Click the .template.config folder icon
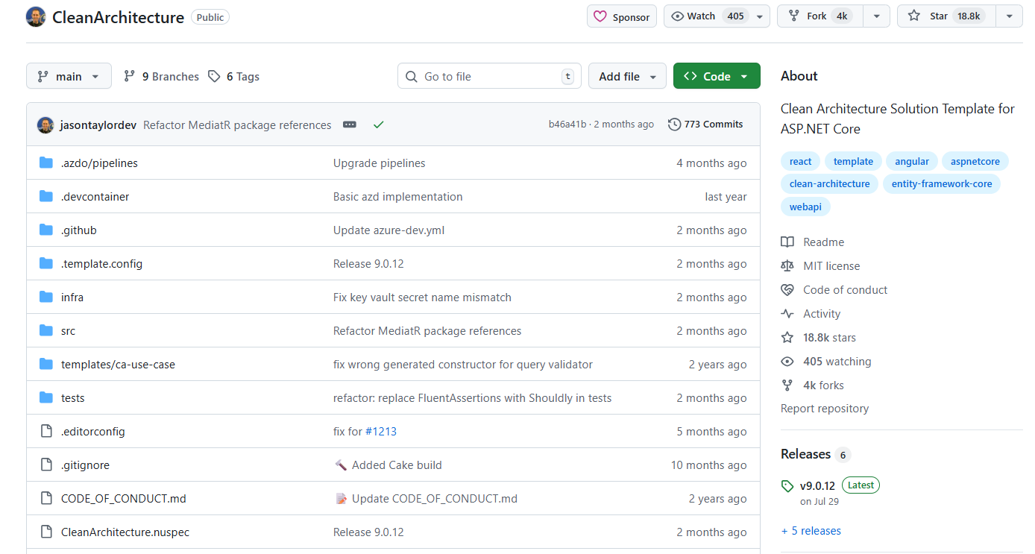The width and height of the screenshot is (1035, 554). tap(46, 263)
